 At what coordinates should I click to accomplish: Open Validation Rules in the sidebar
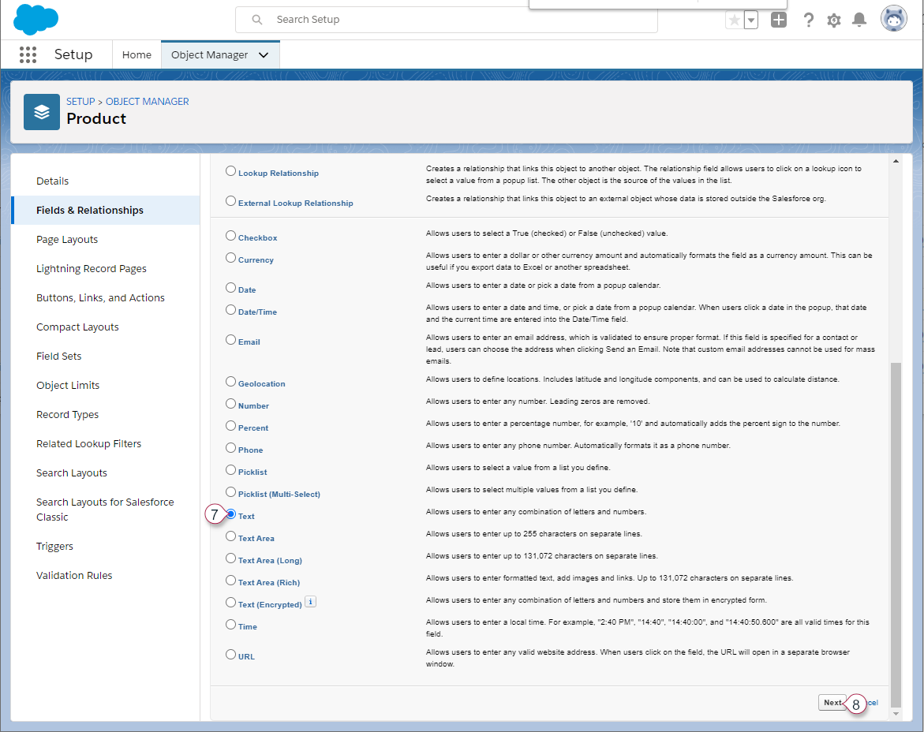click(x=74, y=576)
